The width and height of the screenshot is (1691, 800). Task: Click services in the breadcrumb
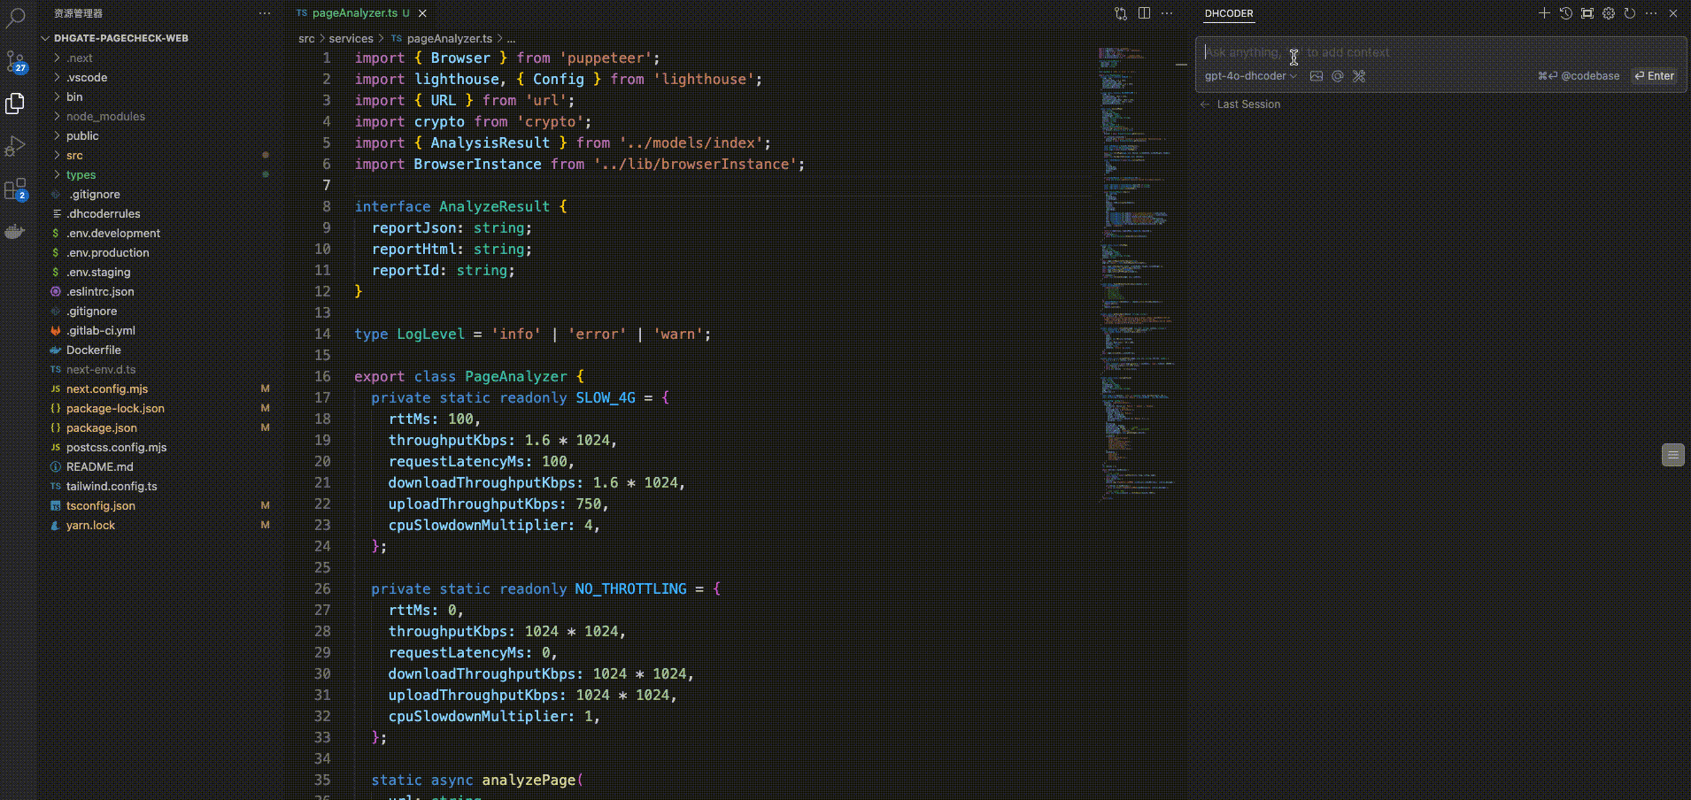[x=351, y=38]
